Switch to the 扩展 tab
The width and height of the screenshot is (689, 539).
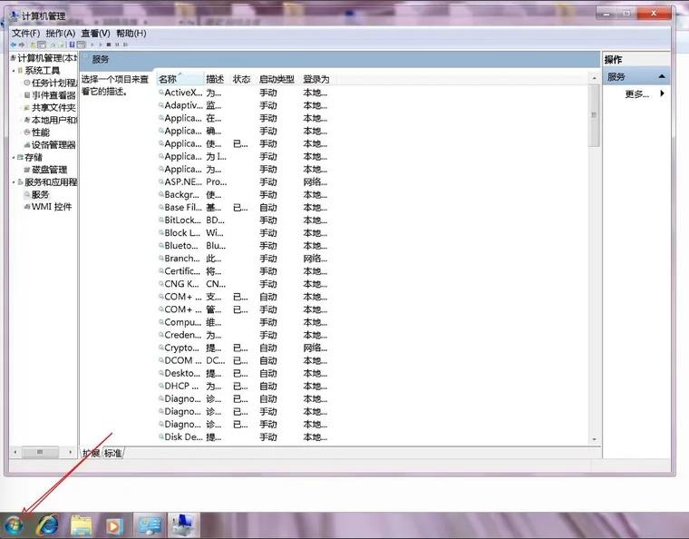coord(91,453)
